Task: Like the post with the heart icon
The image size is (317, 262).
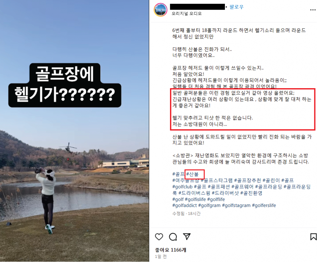Action: click(x=159, y=237)
